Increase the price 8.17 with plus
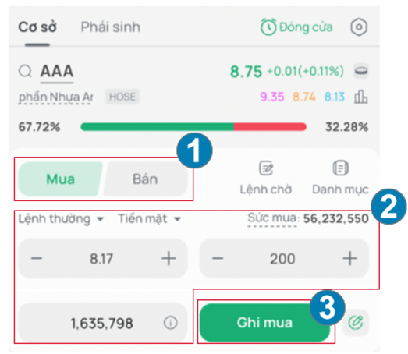 tap(169, 259)
